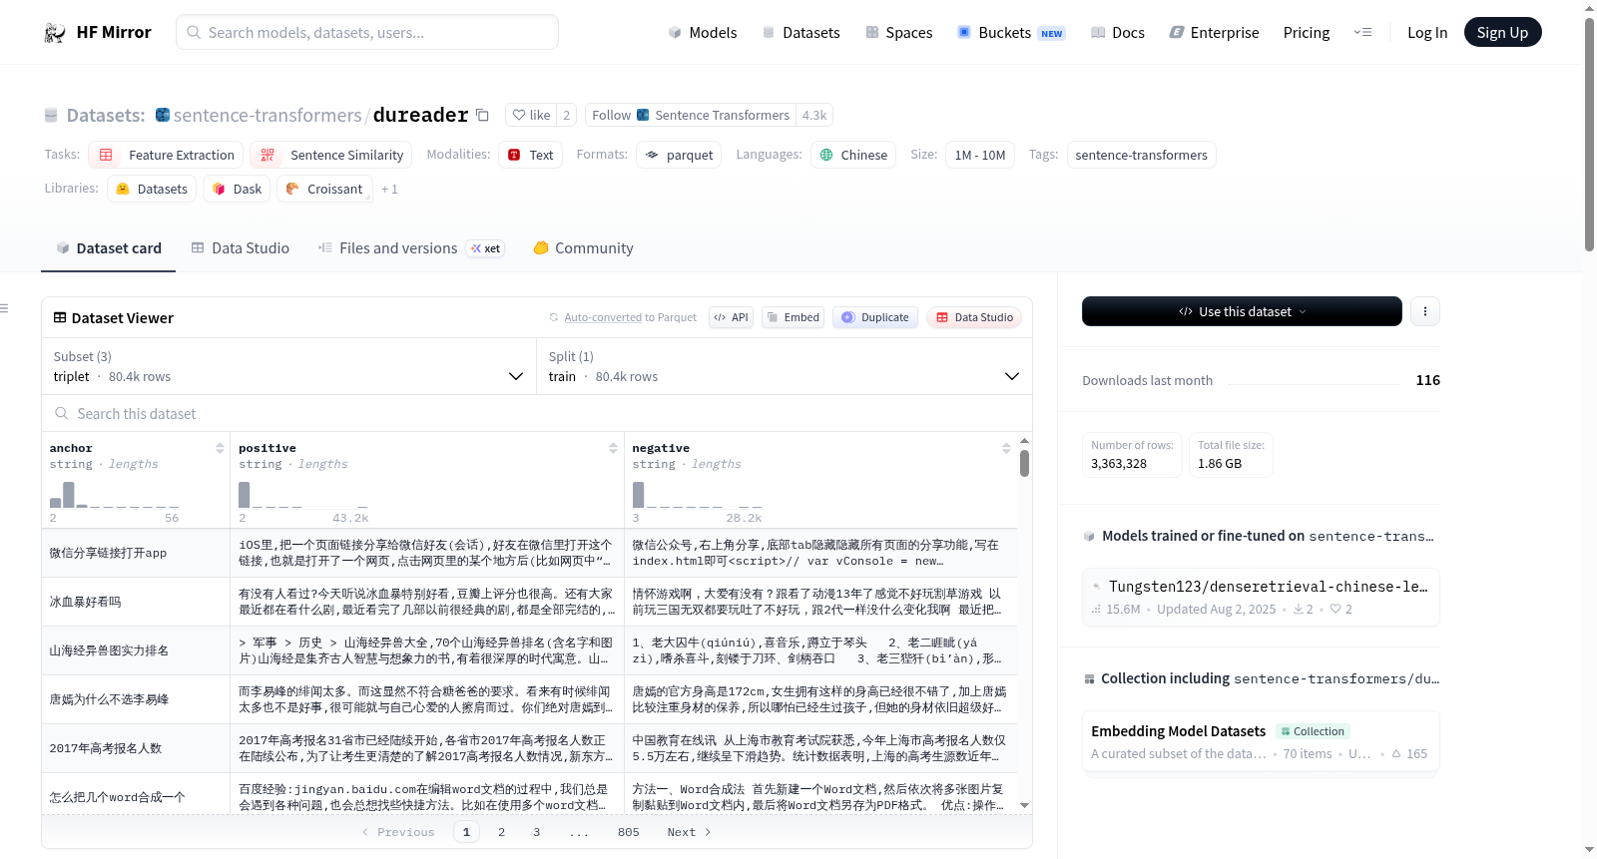This screenshot has height=859, width=1597.
Task: Expand the Subset triplet dropdown
Action: [x=288, y=366]
